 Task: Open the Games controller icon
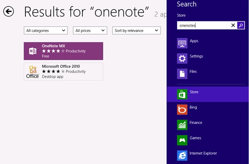[x=182, y=140]
